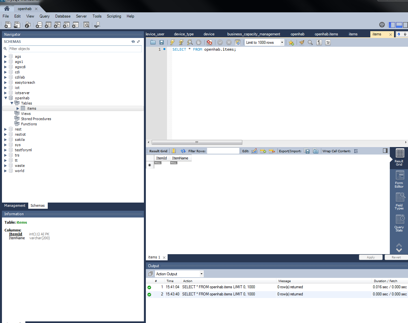Switch to the business_capacity_management tab
Screen dimensions: 408x323
253,34
